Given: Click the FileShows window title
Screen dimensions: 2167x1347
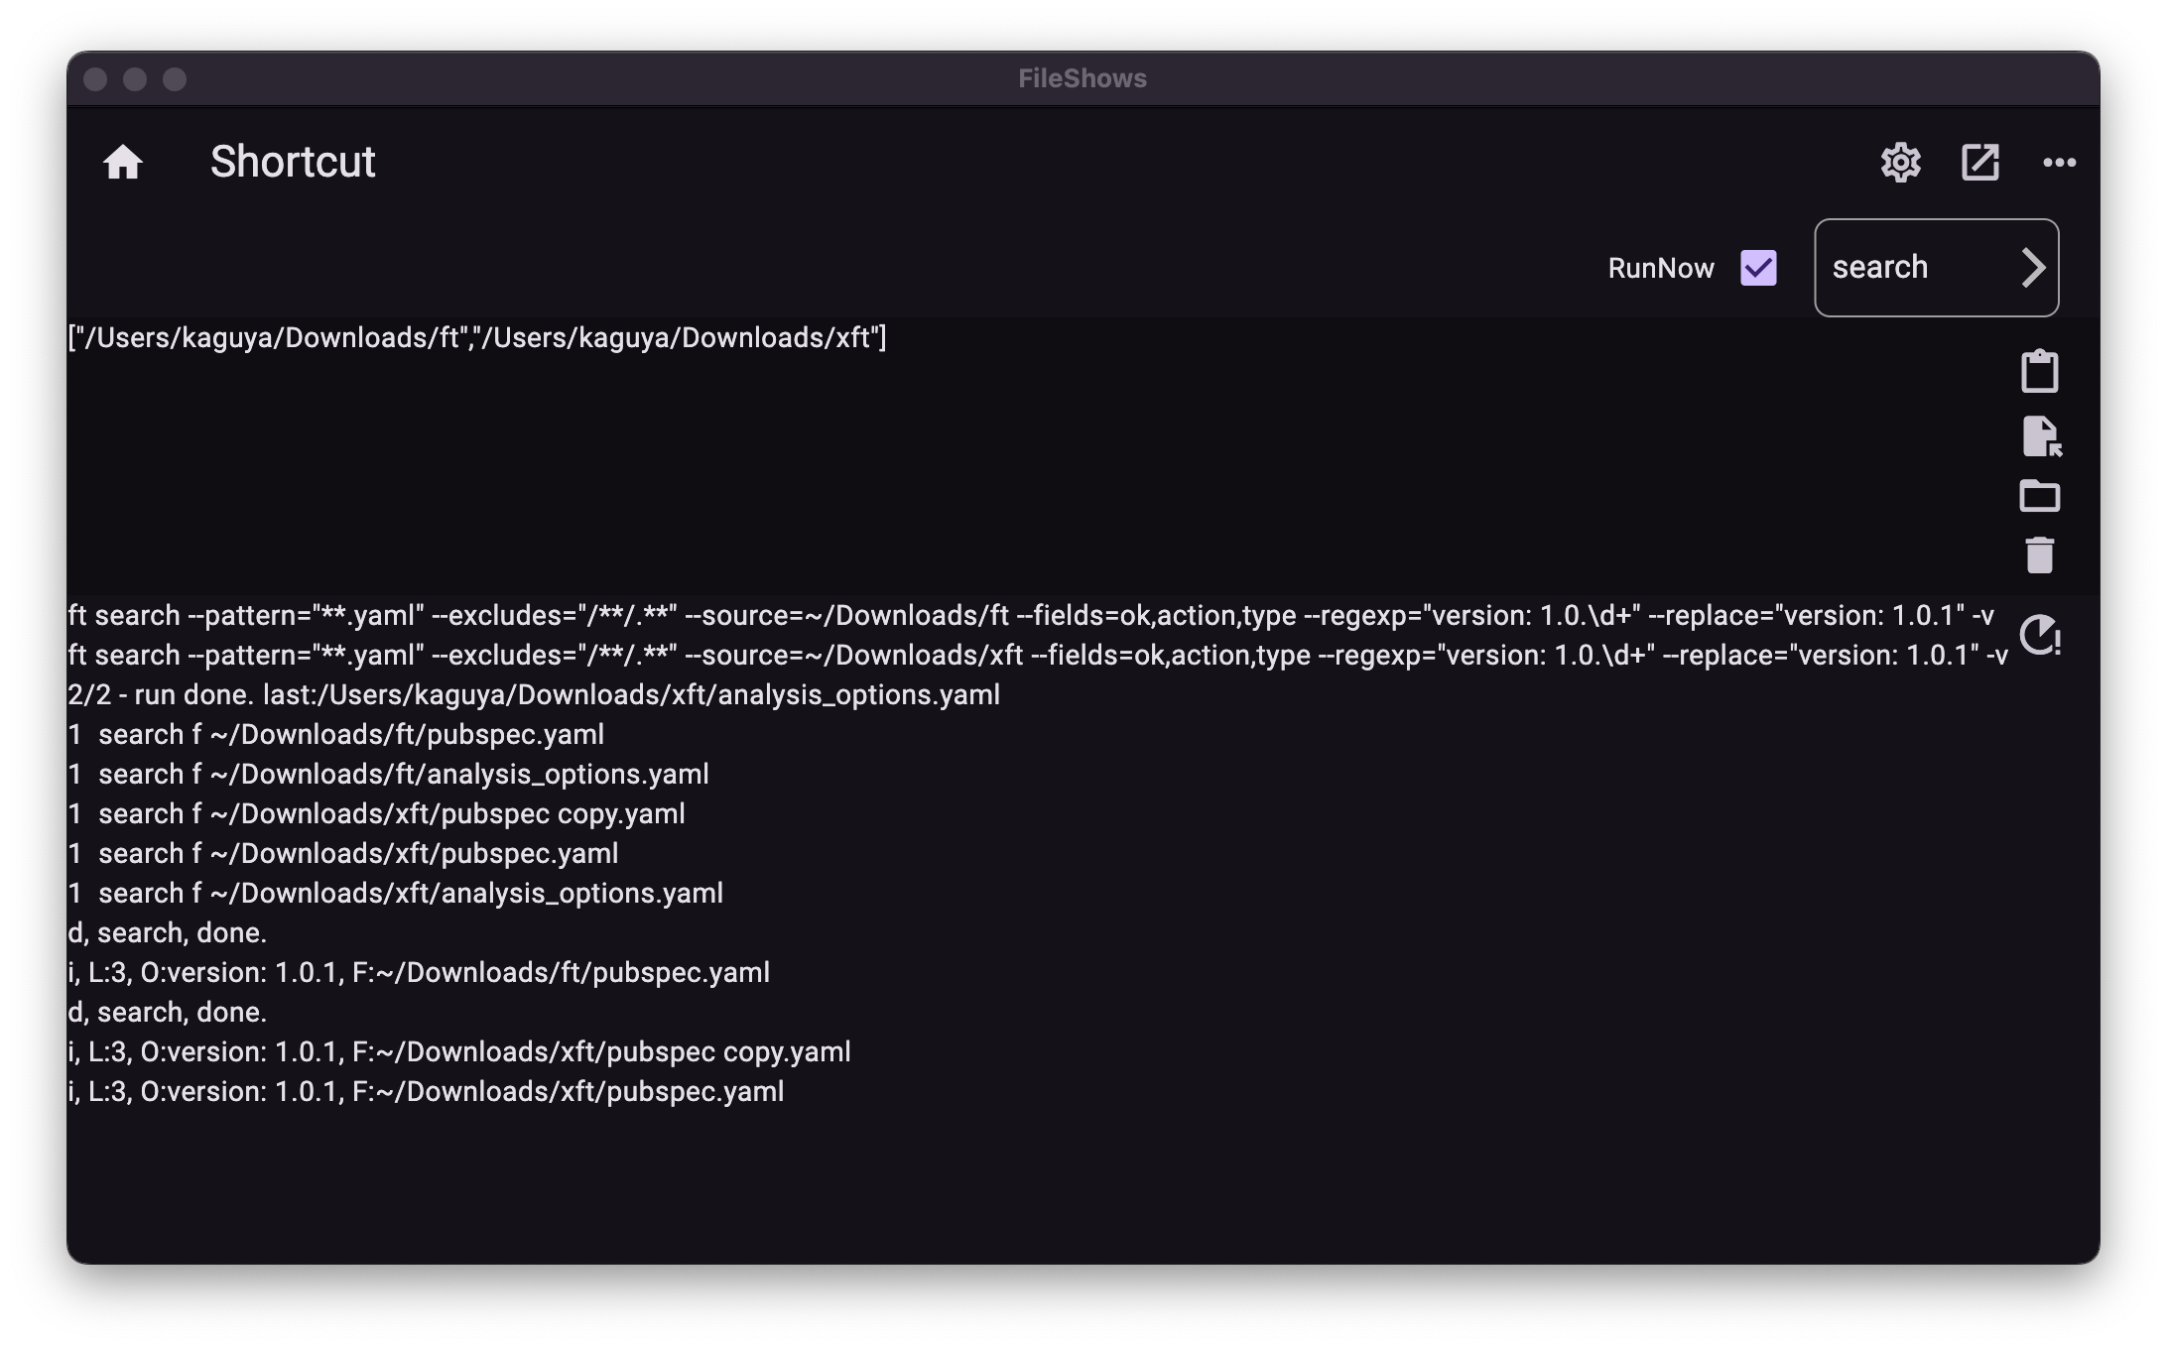Looking at the screenshot, I should [x=1082, y=79].
